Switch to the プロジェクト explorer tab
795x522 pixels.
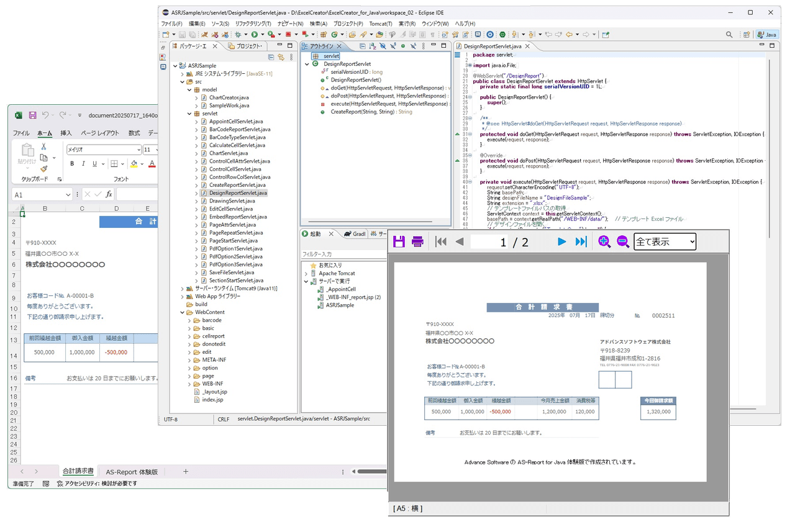tap(245, 46)
